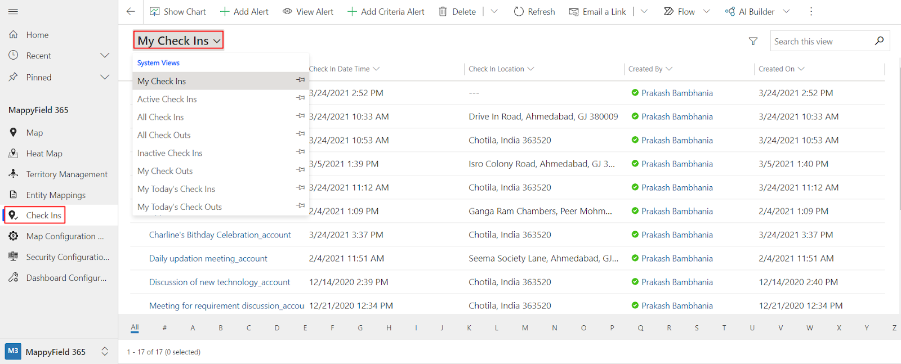
Task: Filter records by letter M
Action: pos(525,328)
